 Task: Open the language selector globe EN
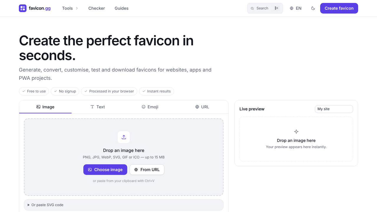pyautogui.click(x=295, y=8)
